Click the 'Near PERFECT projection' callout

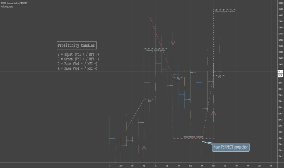(231, 147)
